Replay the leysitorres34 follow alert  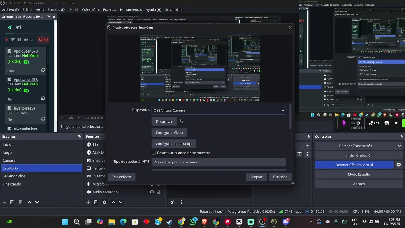click(x=43, y=119)
